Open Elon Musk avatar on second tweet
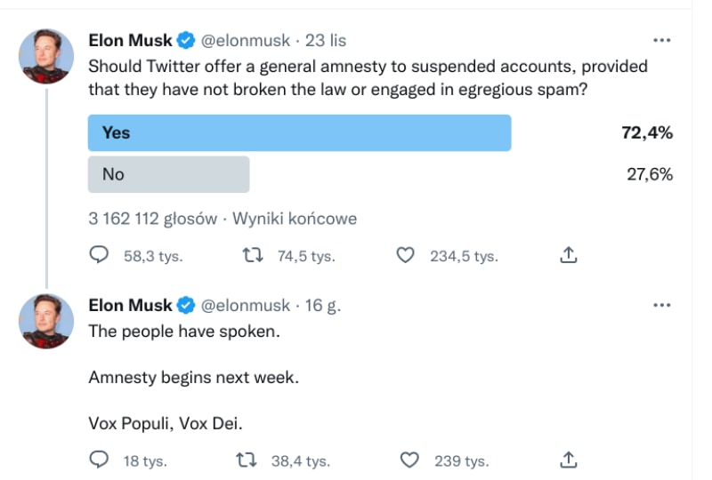The image size is (712, 480). pos(46,321)
